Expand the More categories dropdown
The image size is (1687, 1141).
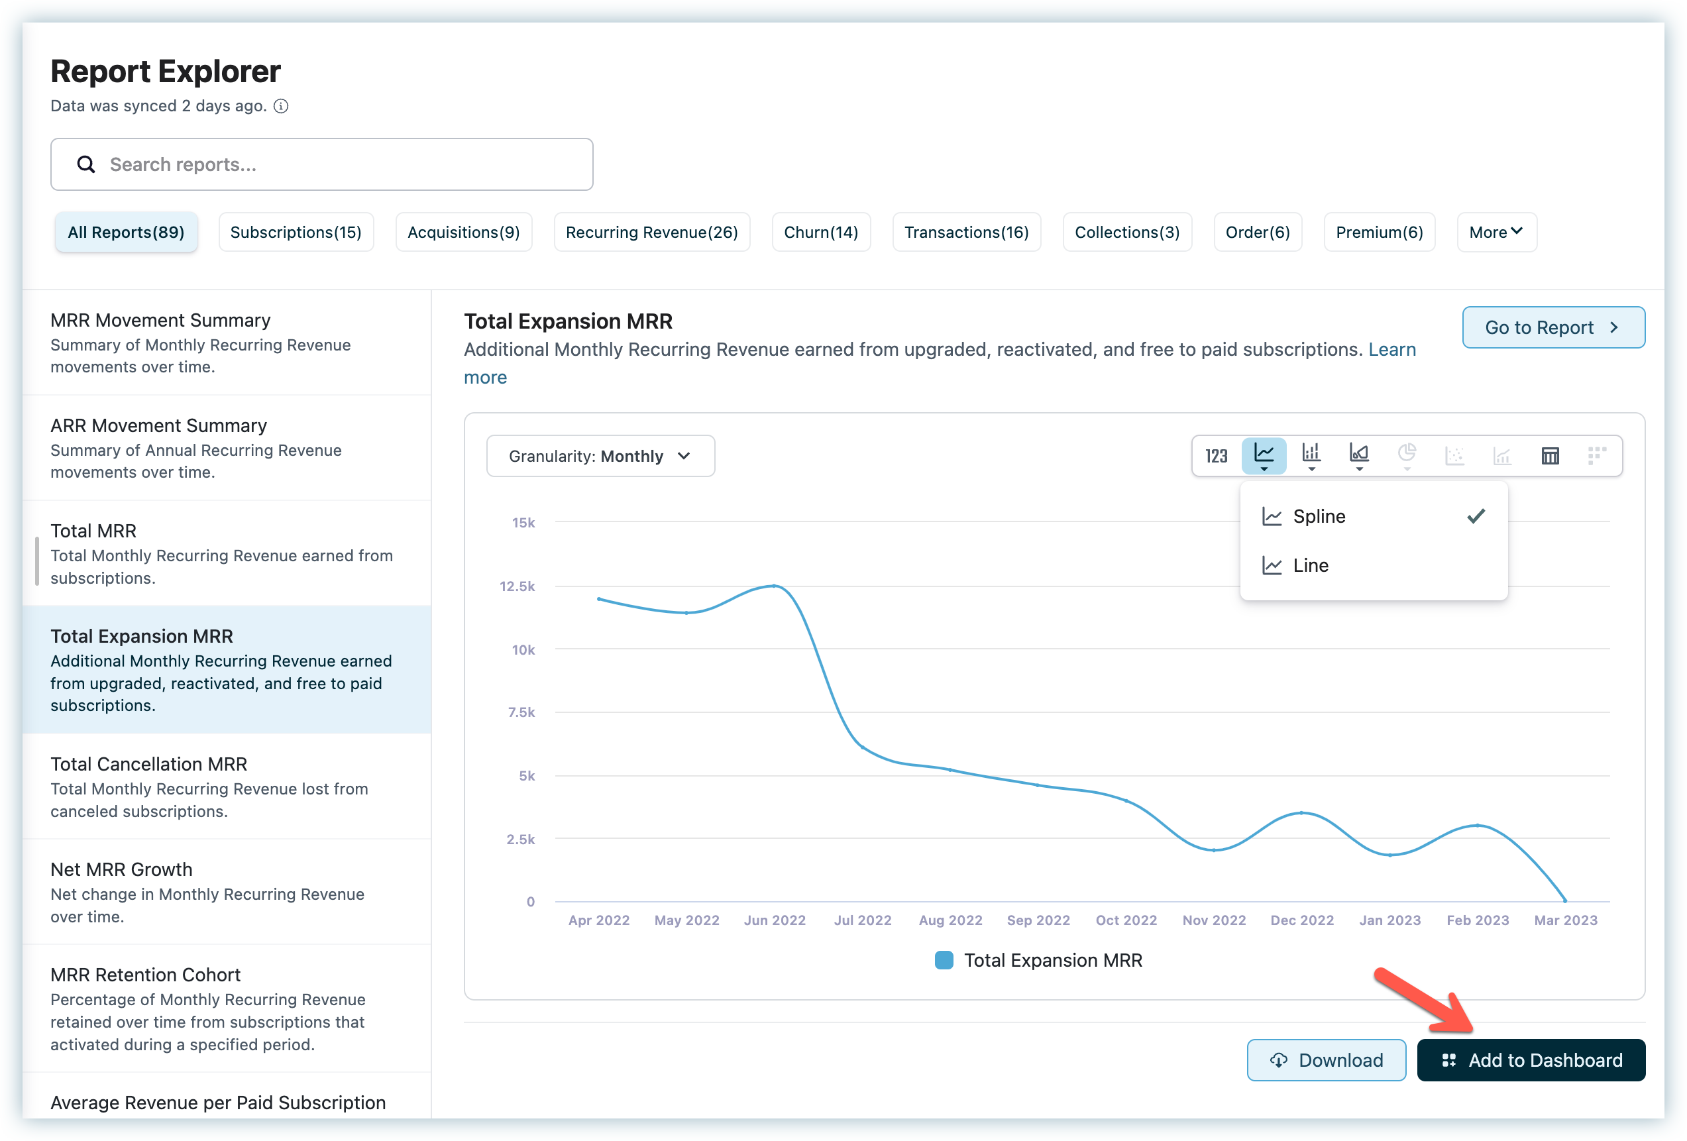click(1496, 233)
